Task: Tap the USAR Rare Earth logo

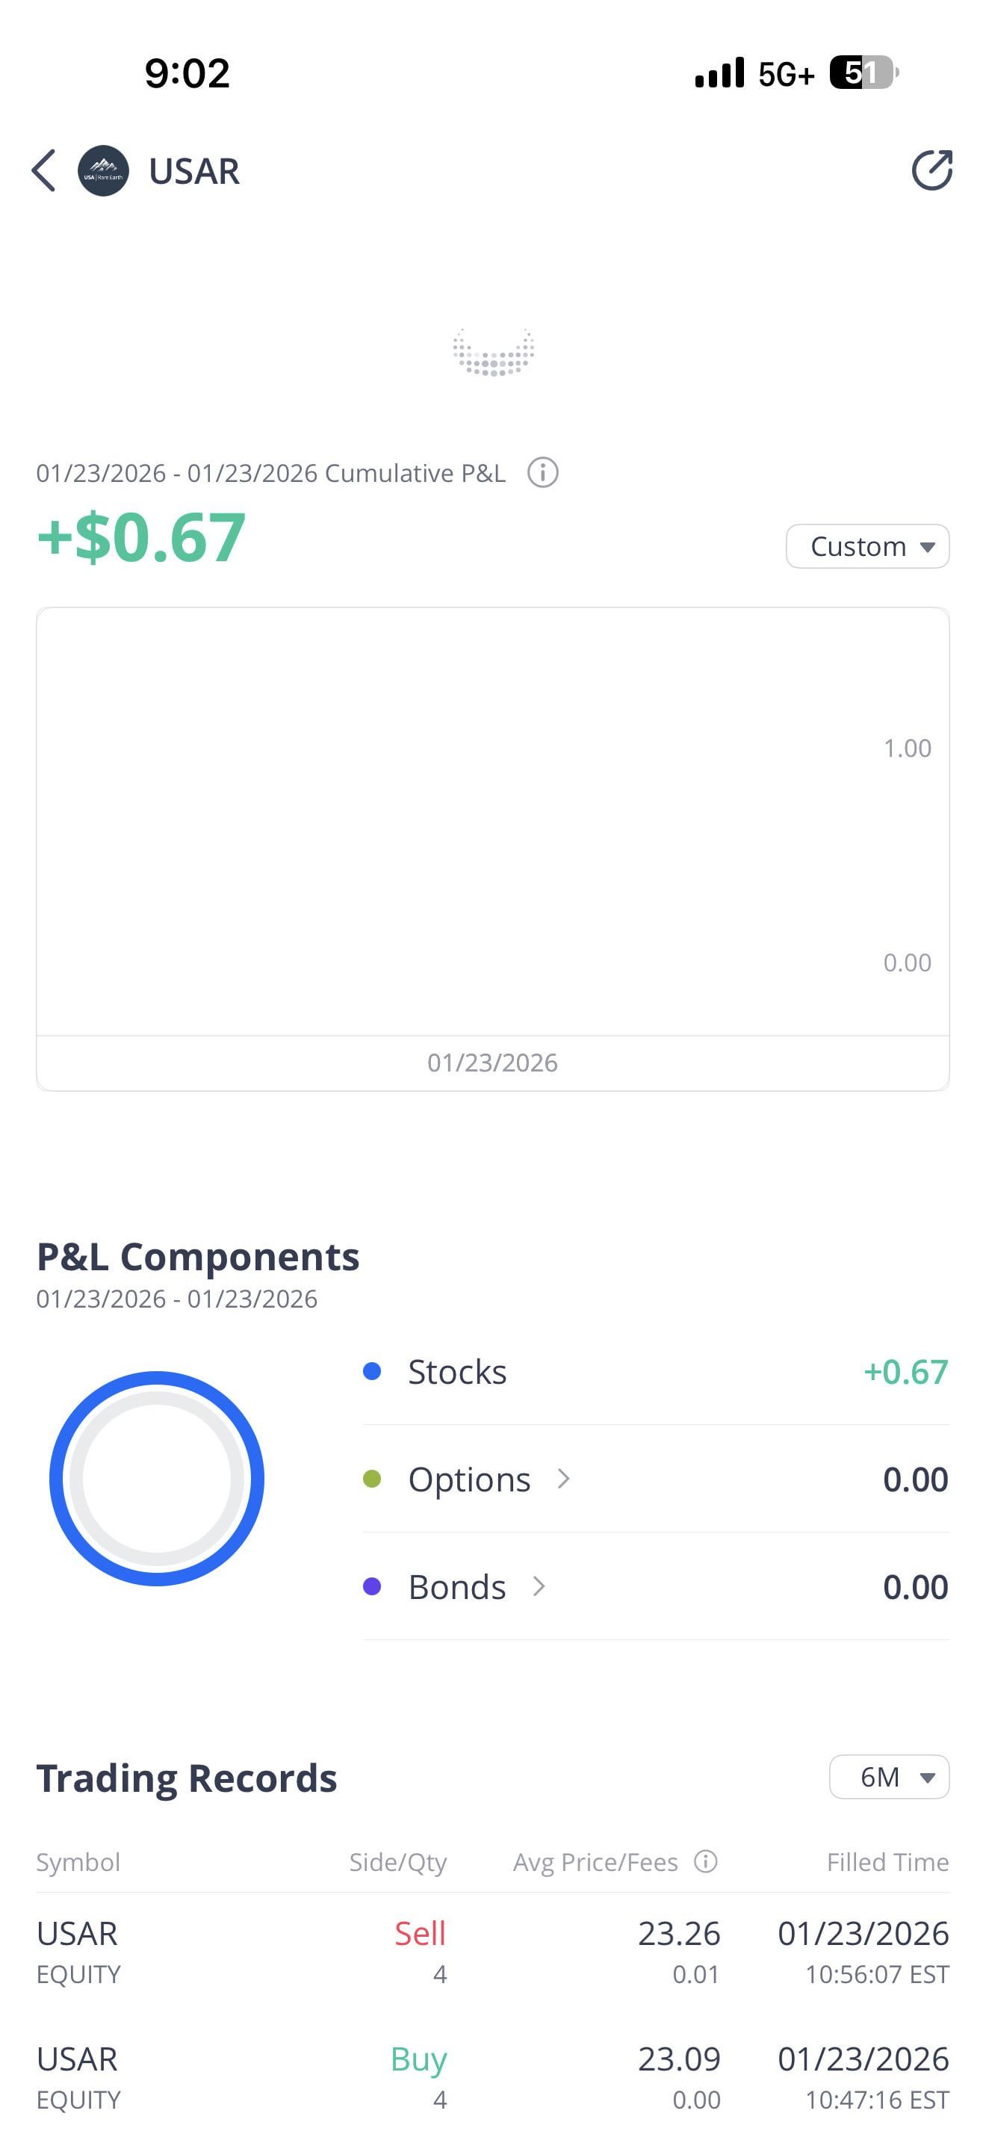Action: [x=103, y=170]
